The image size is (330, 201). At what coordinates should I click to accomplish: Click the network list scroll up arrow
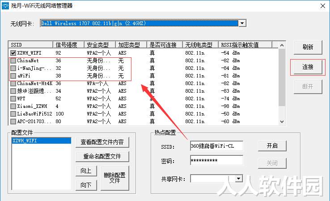point(282,45)
